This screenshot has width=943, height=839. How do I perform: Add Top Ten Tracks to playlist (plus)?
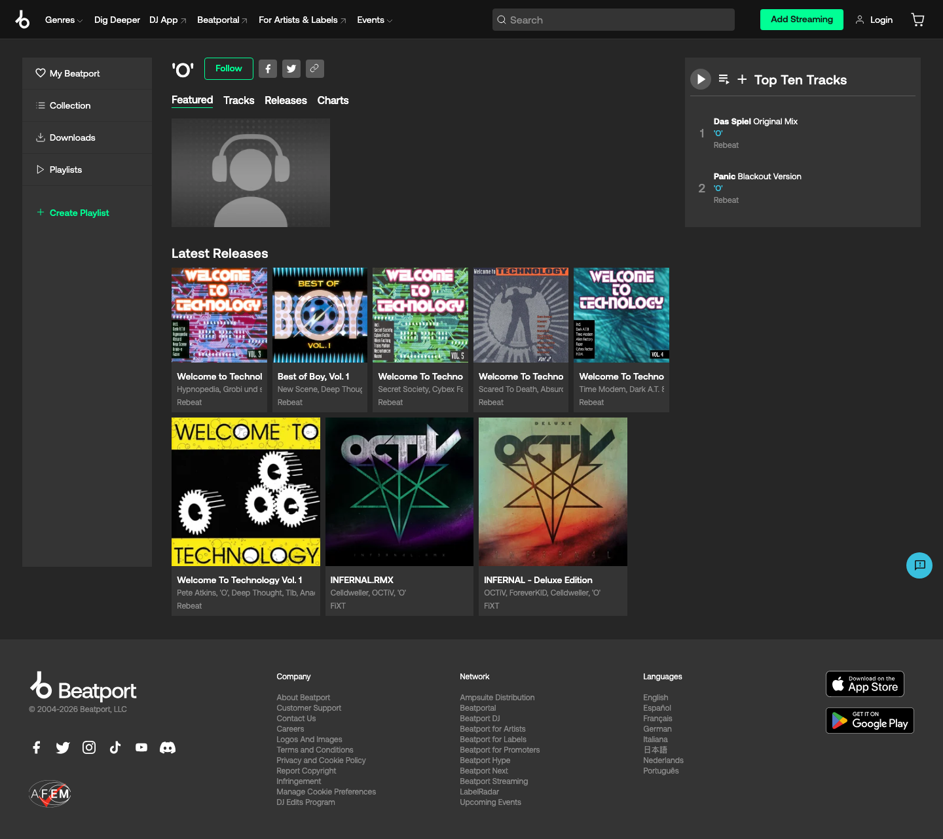742,79
